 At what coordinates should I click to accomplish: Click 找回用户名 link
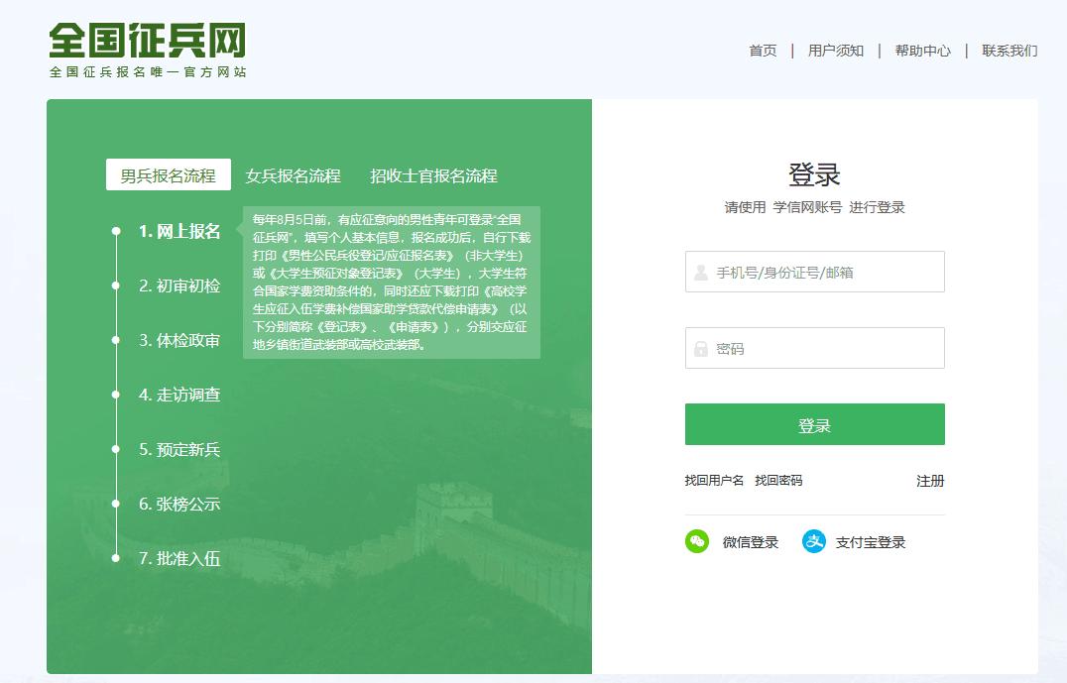[714, 481]
